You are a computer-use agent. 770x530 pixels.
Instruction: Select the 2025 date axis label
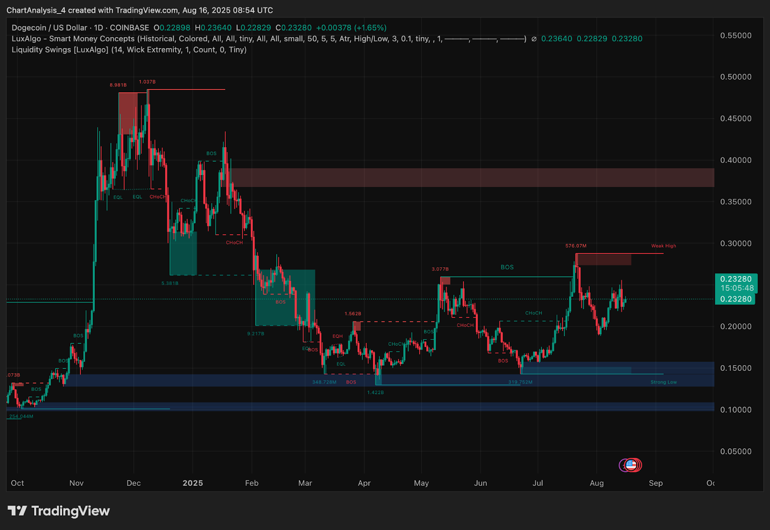coord(193,483)
